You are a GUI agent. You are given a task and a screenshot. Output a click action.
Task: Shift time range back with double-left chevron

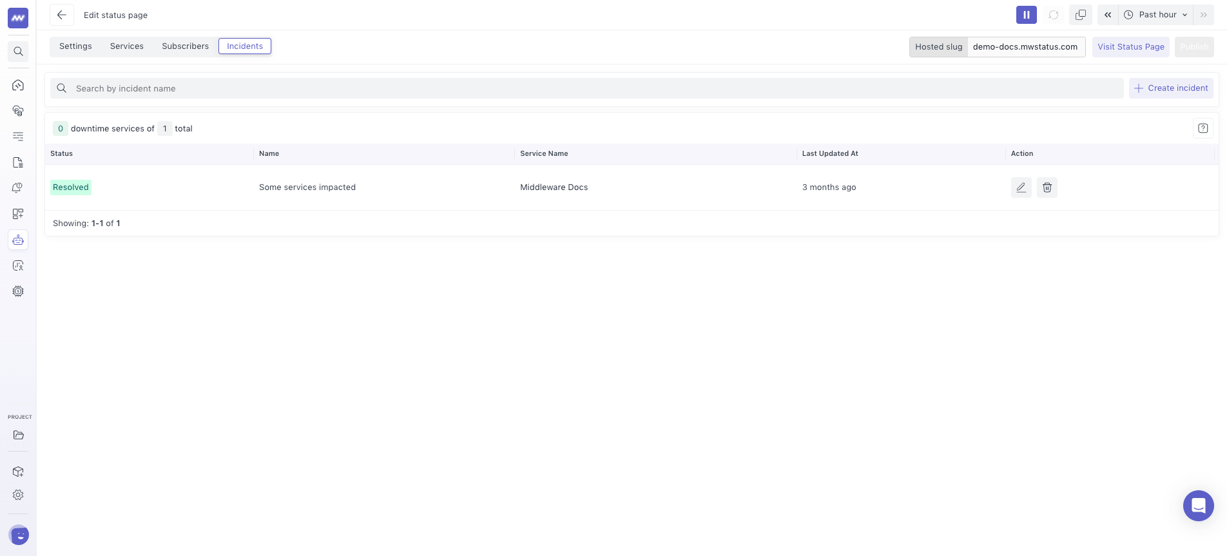(x=1108, y=15)
